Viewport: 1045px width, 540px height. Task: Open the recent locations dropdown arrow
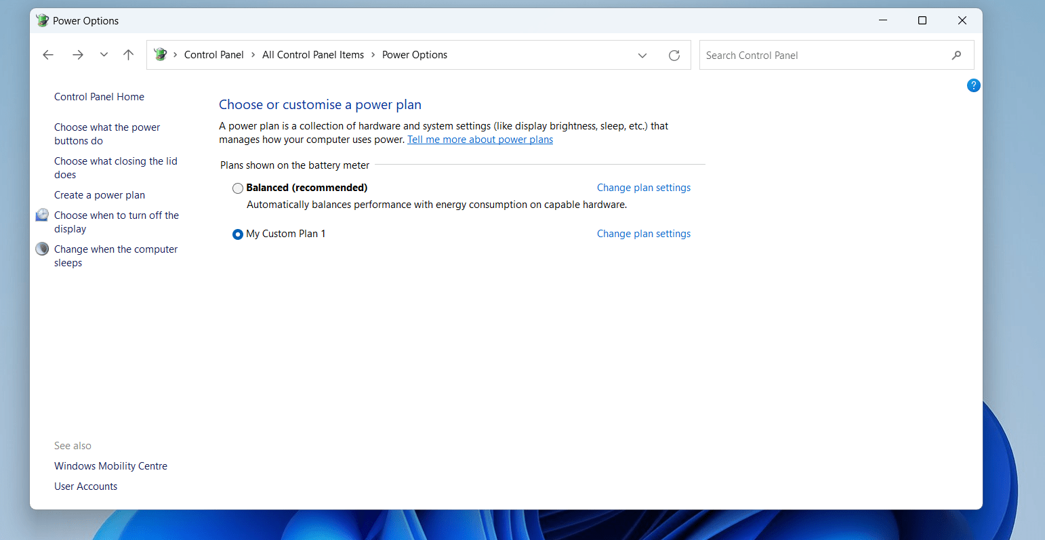104,55
